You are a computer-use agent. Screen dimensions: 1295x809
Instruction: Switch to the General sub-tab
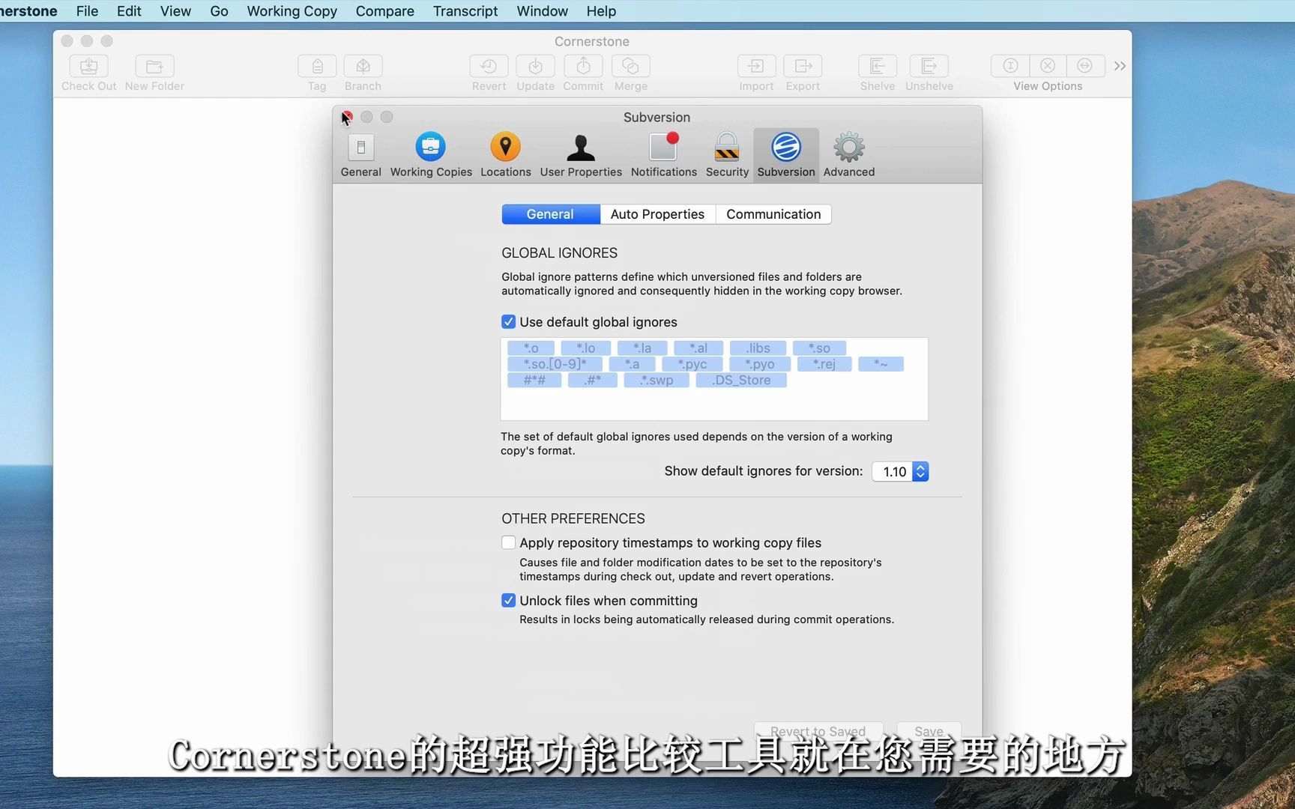click(550, 214)
